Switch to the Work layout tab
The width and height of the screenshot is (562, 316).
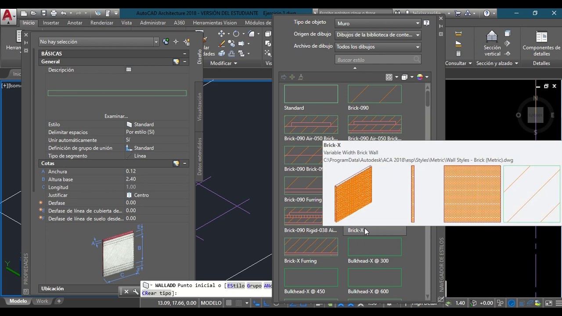tap(42, 301)
